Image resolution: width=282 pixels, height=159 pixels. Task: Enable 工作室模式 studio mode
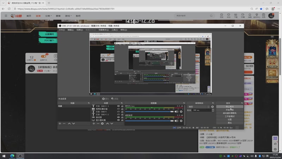[230, 116]
